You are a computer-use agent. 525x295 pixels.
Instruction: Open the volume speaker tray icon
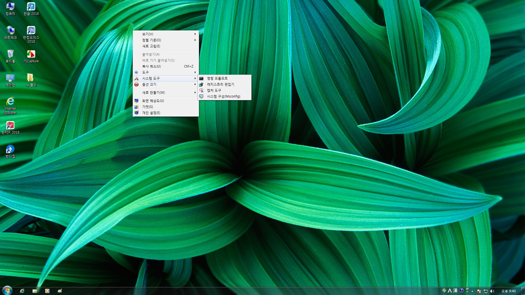[x=492, y=291]
